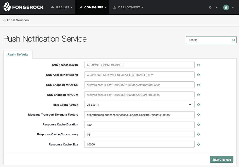The height and width of the screenshot is (167, 239).
Task: Click the search magnifier icon
Action: pyautogui.click(x=233, y=40)
